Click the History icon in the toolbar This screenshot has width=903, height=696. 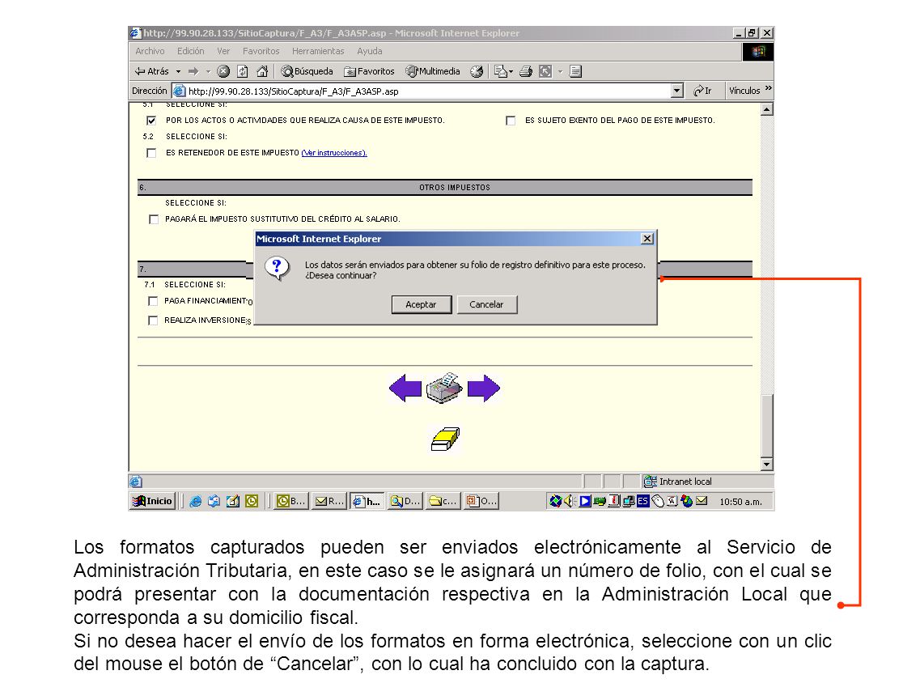pyautogui.click(x=477, y=71)
